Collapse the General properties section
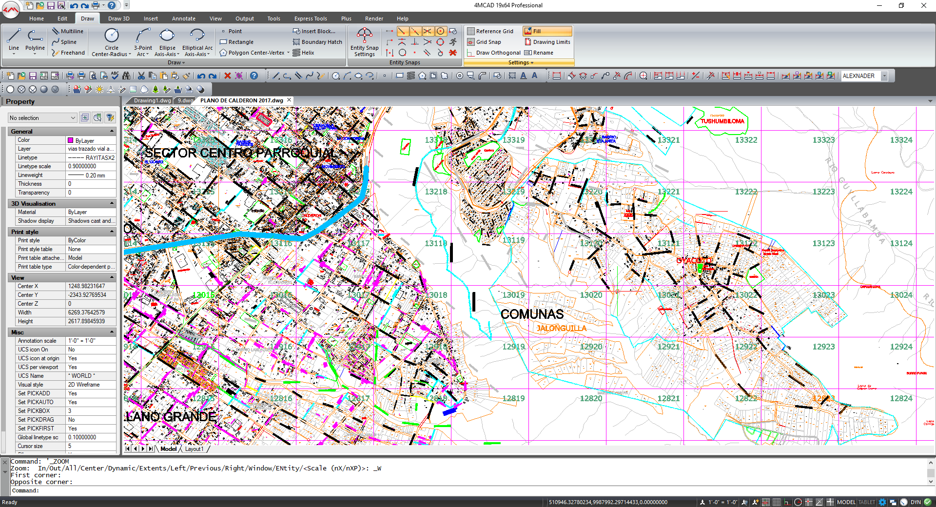Viewport: 936px width, 507px height. [x=112, y=132]
